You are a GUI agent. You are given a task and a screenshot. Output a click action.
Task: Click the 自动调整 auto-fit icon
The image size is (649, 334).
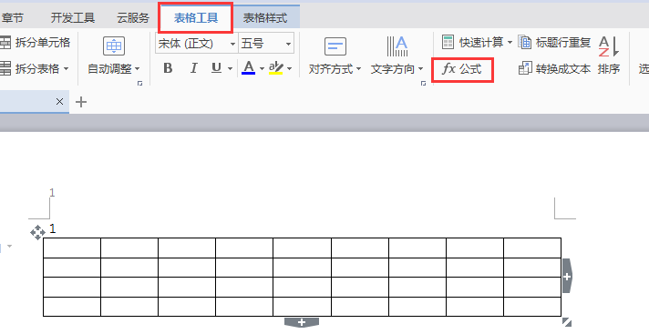(x=114, y=46)
